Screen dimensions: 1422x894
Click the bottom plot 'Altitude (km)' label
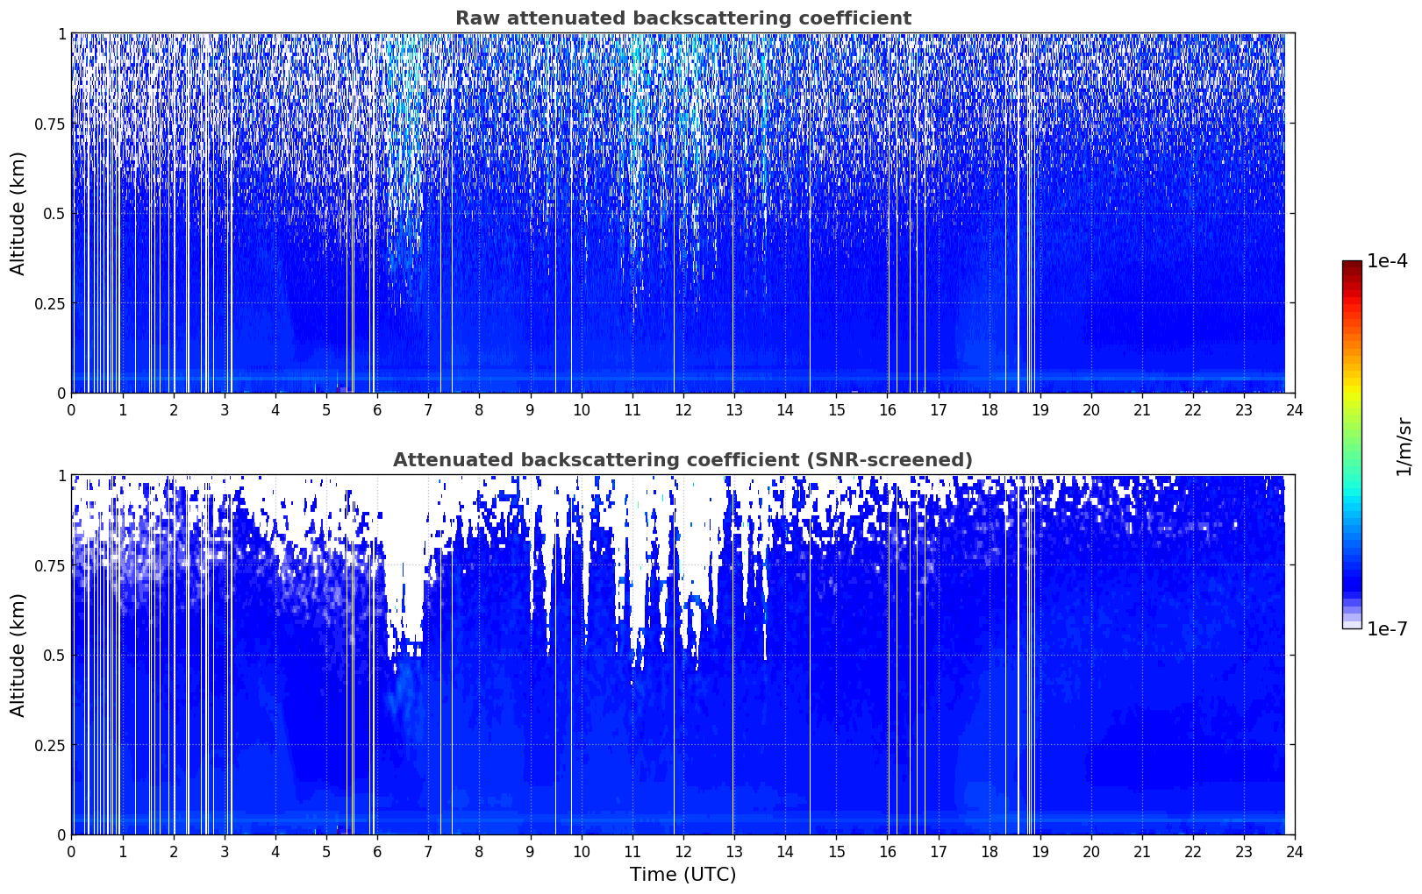click(18, 655)
